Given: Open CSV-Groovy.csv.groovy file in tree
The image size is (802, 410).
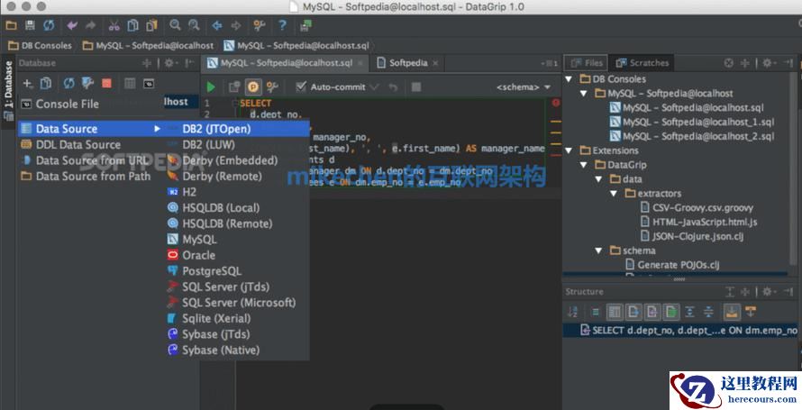Looking at the screenshot, I should [697, 208].
